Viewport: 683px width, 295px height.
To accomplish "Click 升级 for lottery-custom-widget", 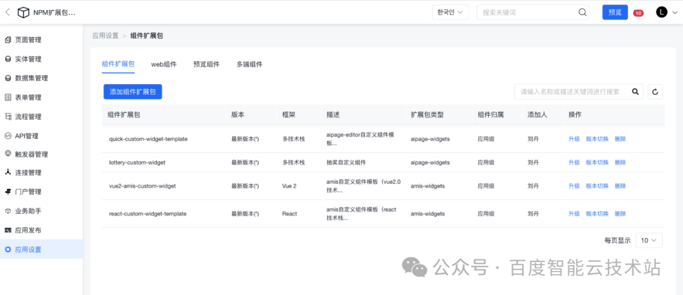I will click(574, 162).
